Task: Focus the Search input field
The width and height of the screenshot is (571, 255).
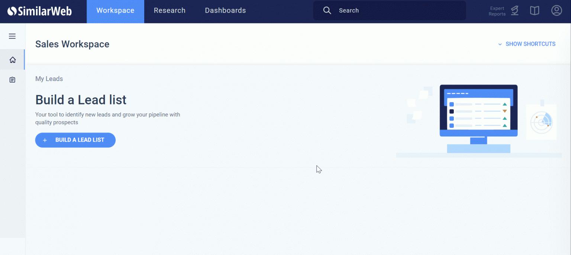Action: click(389, 10)
